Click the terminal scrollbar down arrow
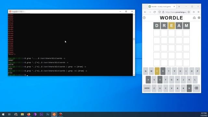 coord(134,75)
